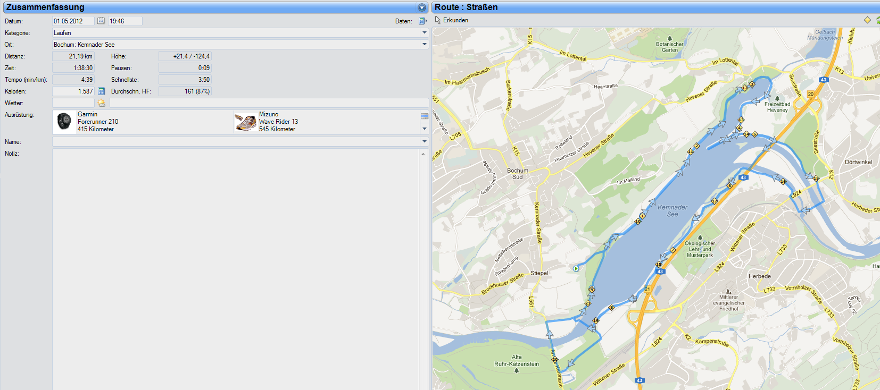Open the Name field dropdown arrow

click(x=424, y=142)
